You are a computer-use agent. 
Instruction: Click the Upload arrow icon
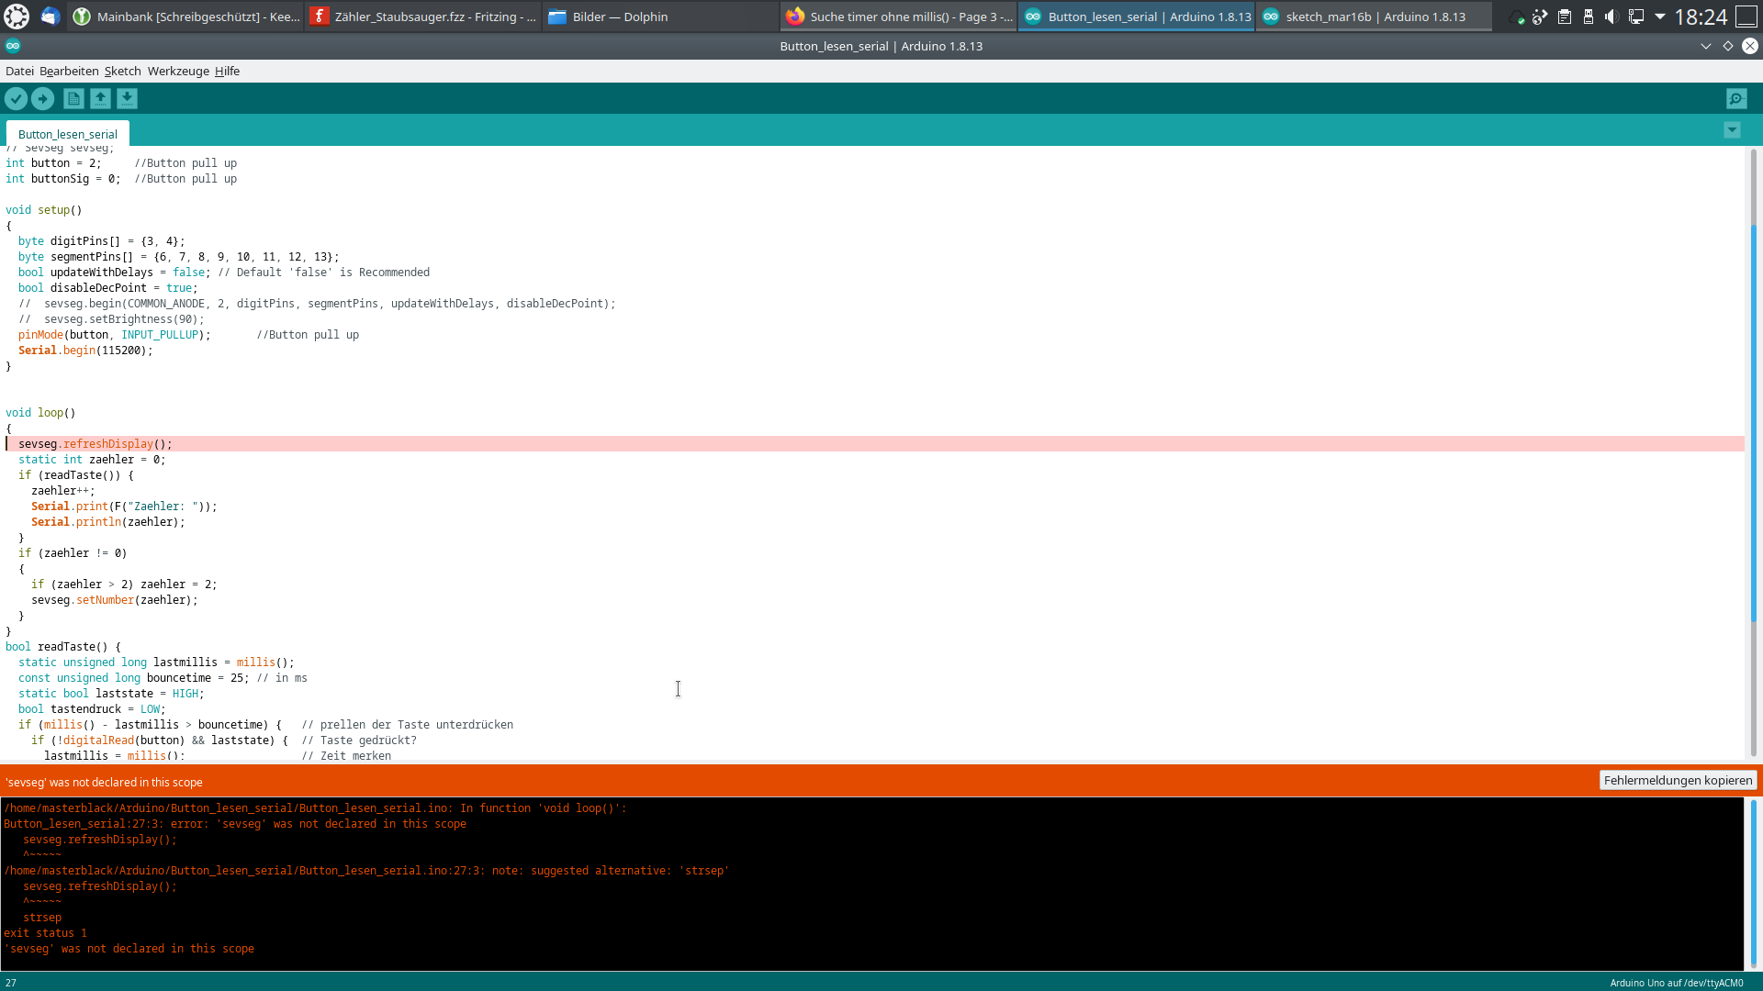42,99
